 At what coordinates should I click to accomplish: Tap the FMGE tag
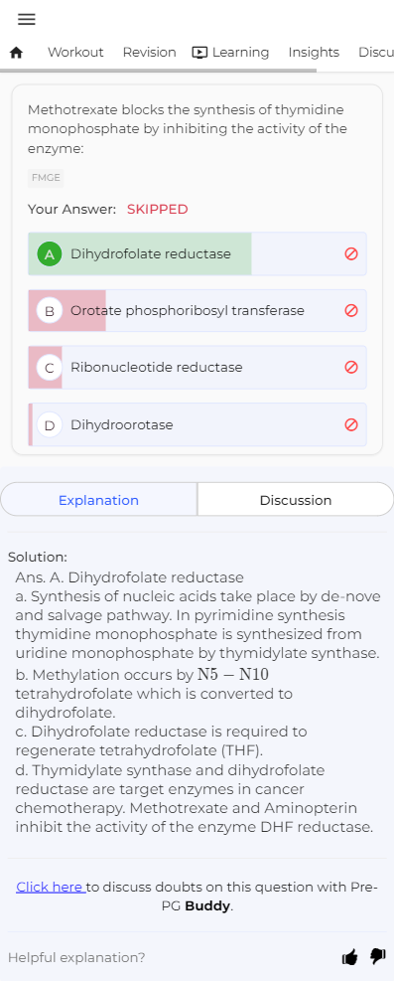[46, 178]
